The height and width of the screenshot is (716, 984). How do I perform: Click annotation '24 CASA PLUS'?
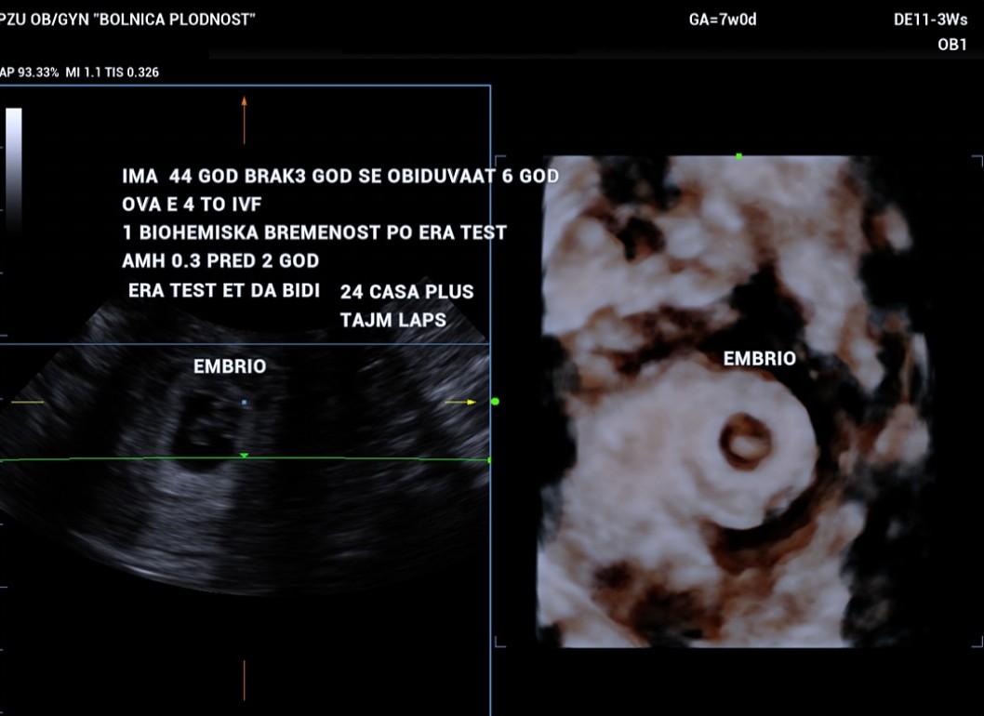406,292
